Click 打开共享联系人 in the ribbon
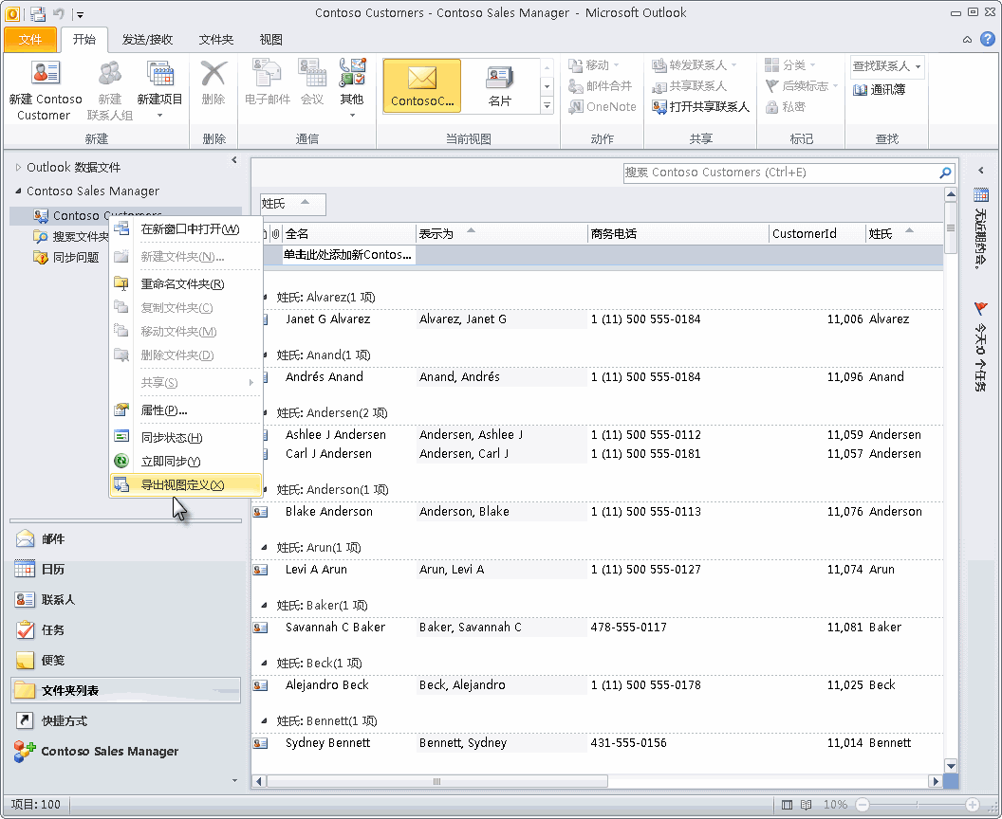Viewport: 1002px width, 819px height. (701, 107)
